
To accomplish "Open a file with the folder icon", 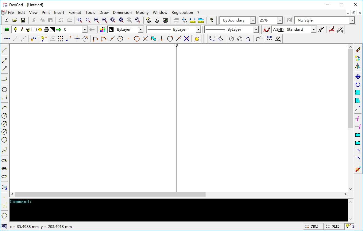I will pos(15,20).
